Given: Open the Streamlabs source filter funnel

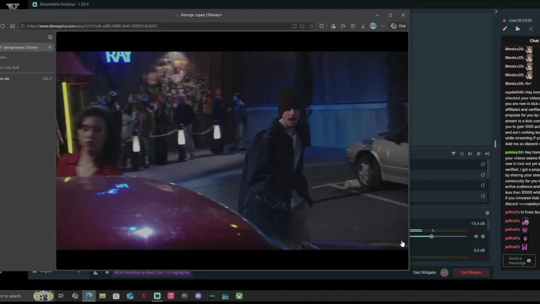Looking at the screenshot, I should click(454, 154).
